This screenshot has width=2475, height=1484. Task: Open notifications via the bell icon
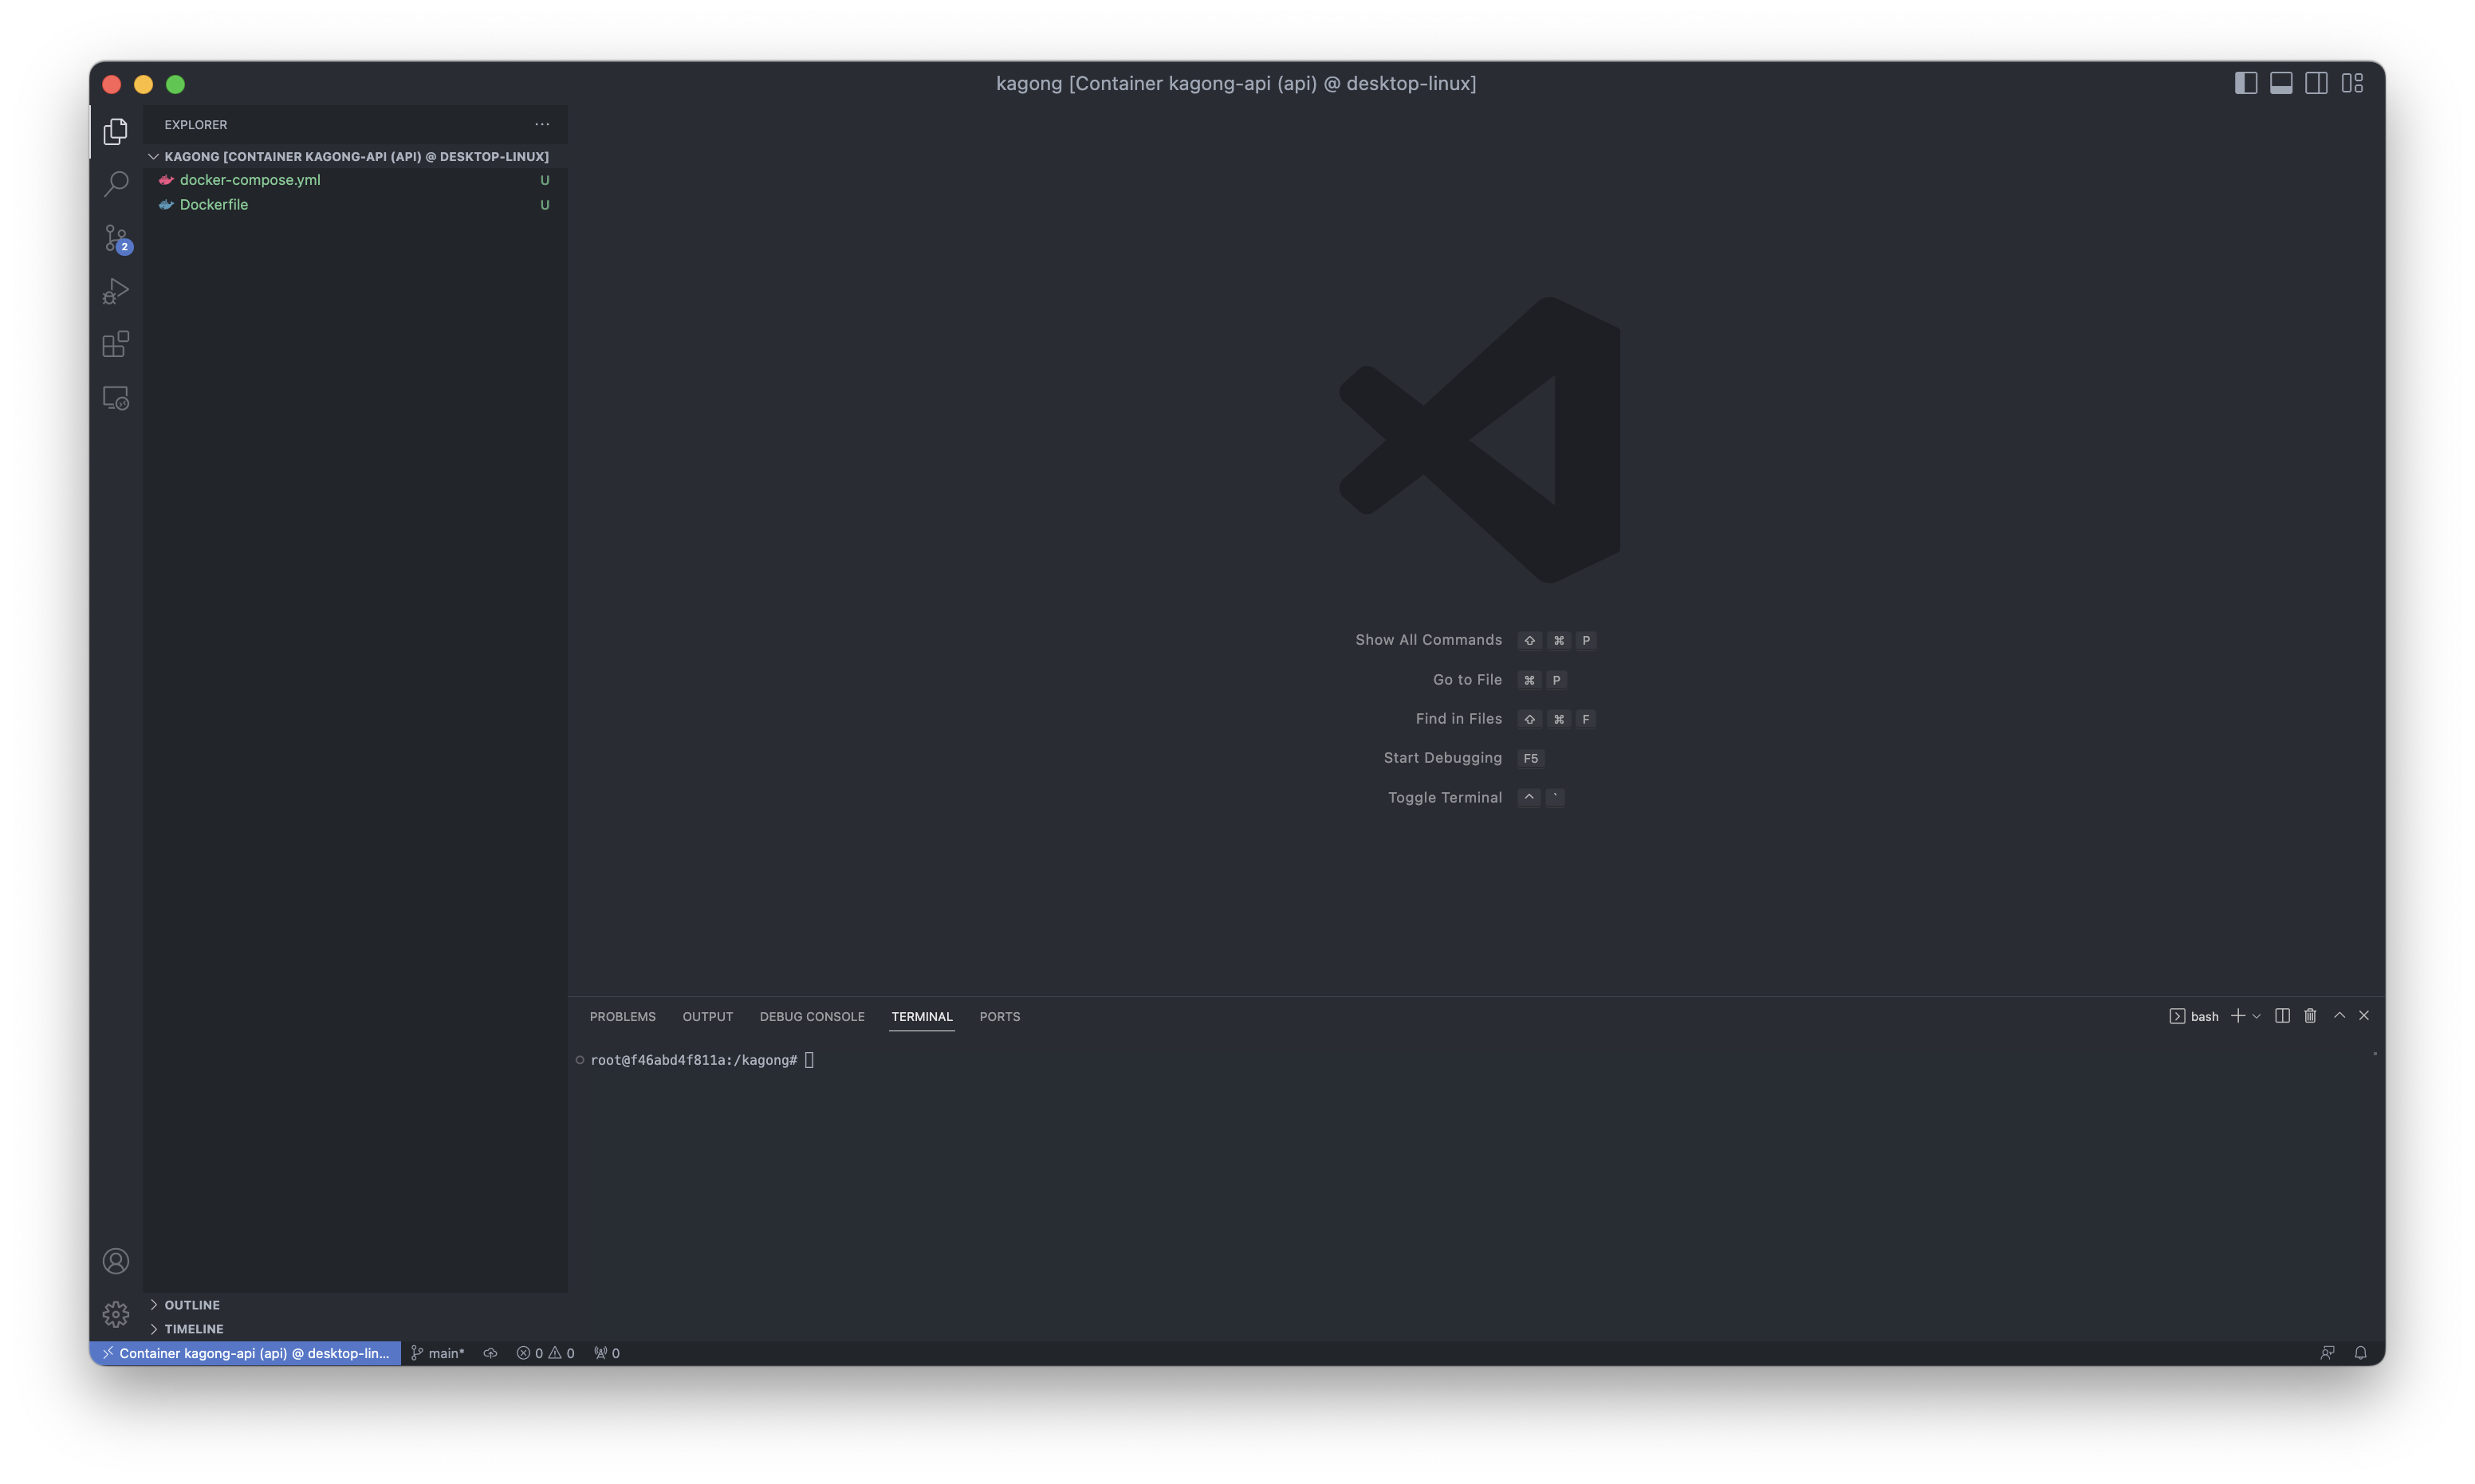[x=2361, y=1352]
